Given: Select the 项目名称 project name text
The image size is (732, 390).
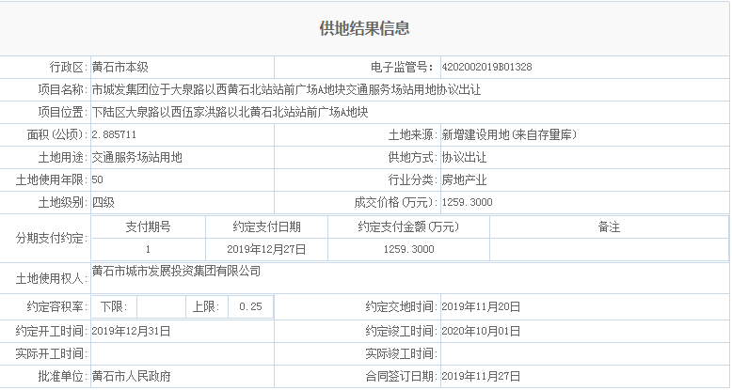Looking at the screenshot, I should pos(286,90).
